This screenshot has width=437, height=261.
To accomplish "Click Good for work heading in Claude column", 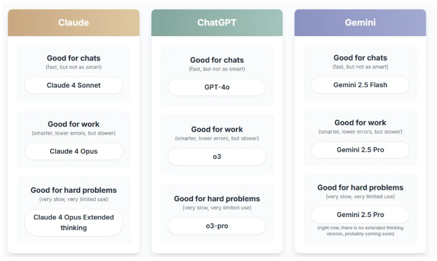I will pyautogui.click(x=74, y=124).
